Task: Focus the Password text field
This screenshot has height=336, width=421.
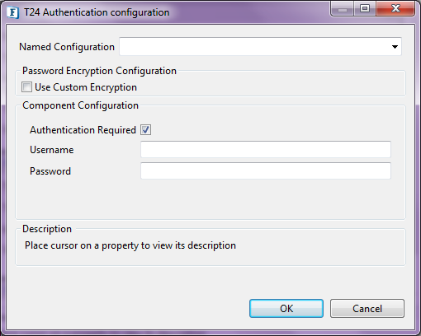Action: coord(266,170)
